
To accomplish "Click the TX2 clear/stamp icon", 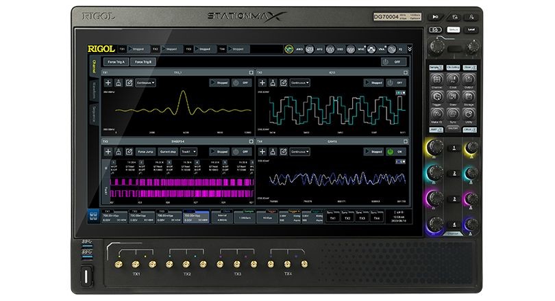I will 273,83.
